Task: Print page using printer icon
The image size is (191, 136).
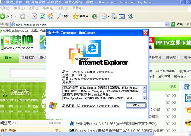Action: (x=114, y=17)
